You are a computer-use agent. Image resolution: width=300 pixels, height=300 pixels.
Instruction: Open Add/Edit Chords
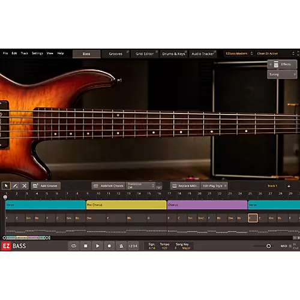click(x=109, y=186)
